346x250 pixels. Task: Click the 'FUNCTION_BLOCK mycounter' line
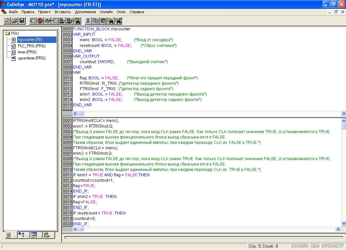point(102,29)
